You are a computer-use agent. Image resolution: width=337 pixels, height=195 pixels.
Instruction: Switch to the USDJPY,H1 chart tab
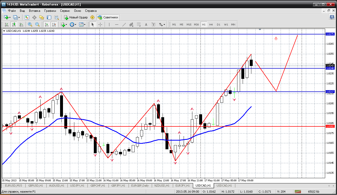[77, 186]
